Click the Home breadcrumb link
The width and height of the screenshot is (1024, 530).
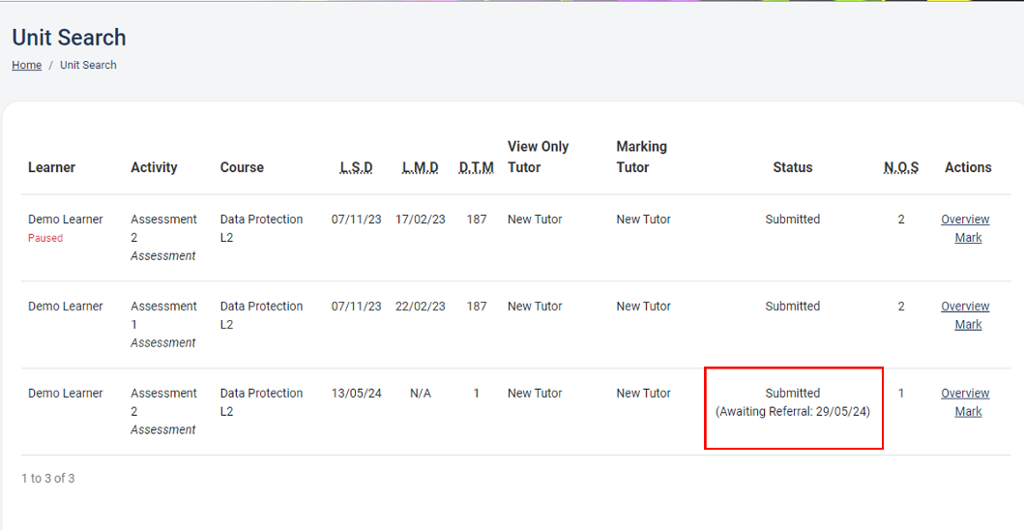26,65
